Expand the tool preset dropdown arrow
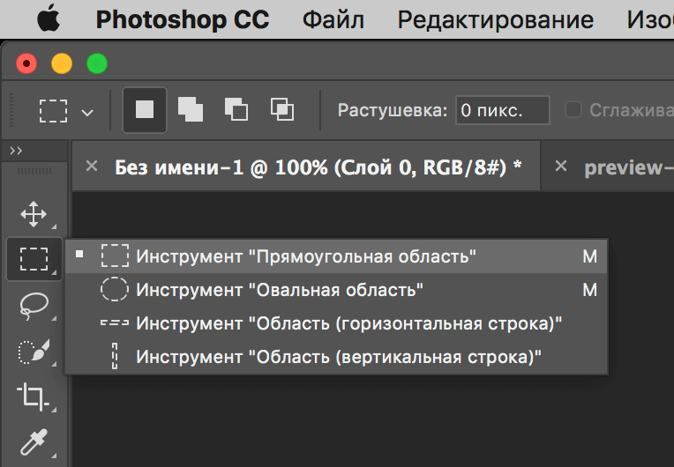This screenshot has width=674, height=467. pyautogui.click(x=87, y=113)
